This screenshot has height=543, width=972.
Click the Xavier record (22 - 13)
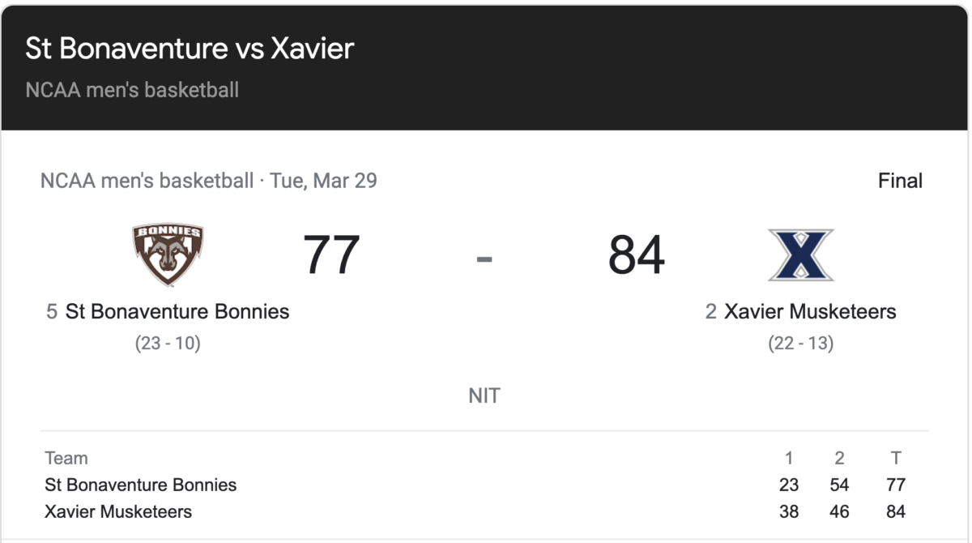pos(800,343)
